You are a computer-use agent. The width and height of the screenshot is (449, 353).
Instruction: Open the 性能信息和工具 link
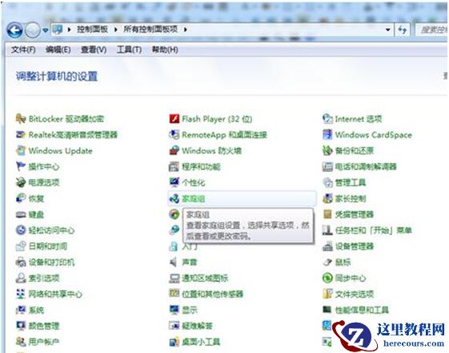[362, 310]
